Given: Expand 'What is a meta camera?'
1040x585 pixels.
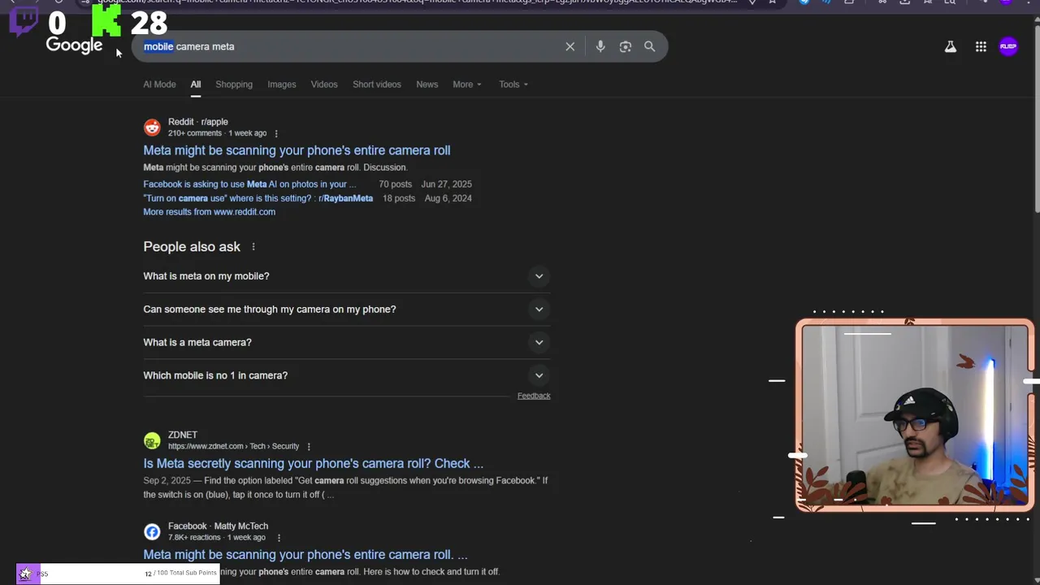Looking at the screenshot, I should 347,343.
